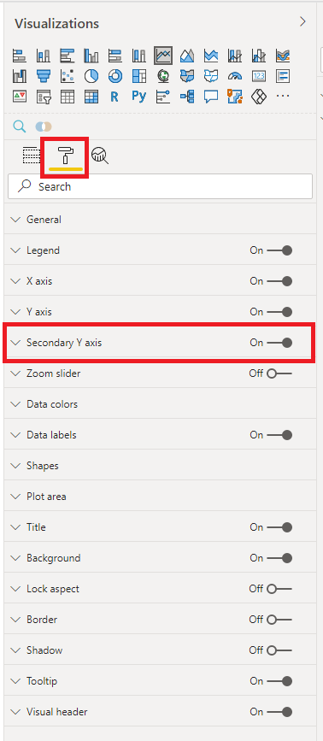Viewport: 323px width, 741px height.
Task: Select the donut chart visualization icon
Action: [115, 76]
